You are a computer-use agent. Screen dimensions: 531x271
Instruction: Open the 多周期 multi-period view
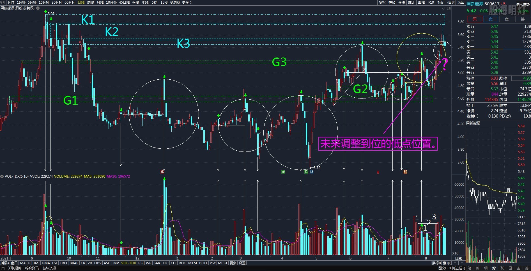click(175, 2)
